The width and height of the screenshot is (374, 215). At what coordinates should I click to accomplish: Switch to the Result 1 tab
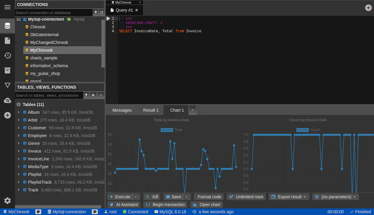(x=151, y=110)
